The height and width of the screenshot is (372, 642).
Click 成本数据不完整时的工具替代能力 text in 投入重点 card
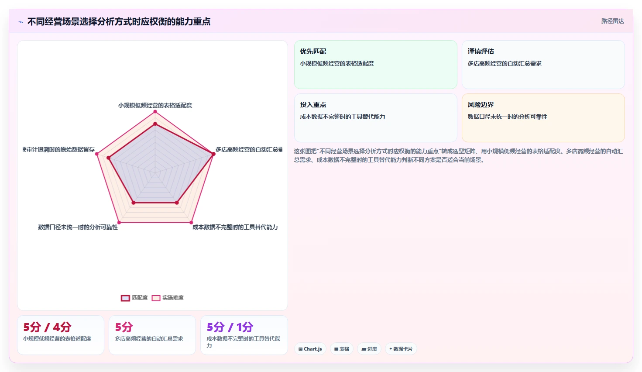pos(343,117)
